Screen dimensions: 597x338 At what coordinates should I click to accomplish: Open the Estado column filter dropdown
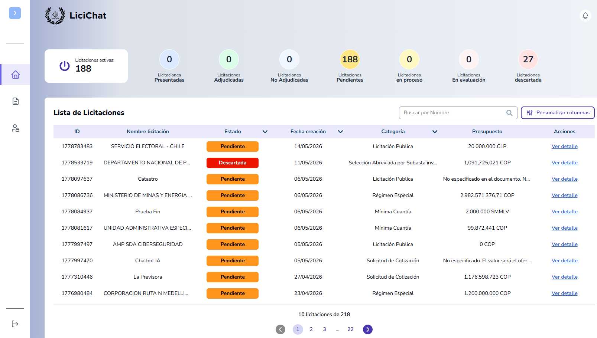pyautogui.click(x=265, y=132)
